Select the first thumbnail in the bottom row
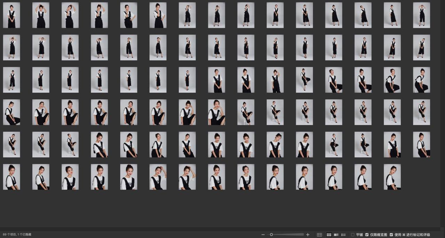 point(11,177)
